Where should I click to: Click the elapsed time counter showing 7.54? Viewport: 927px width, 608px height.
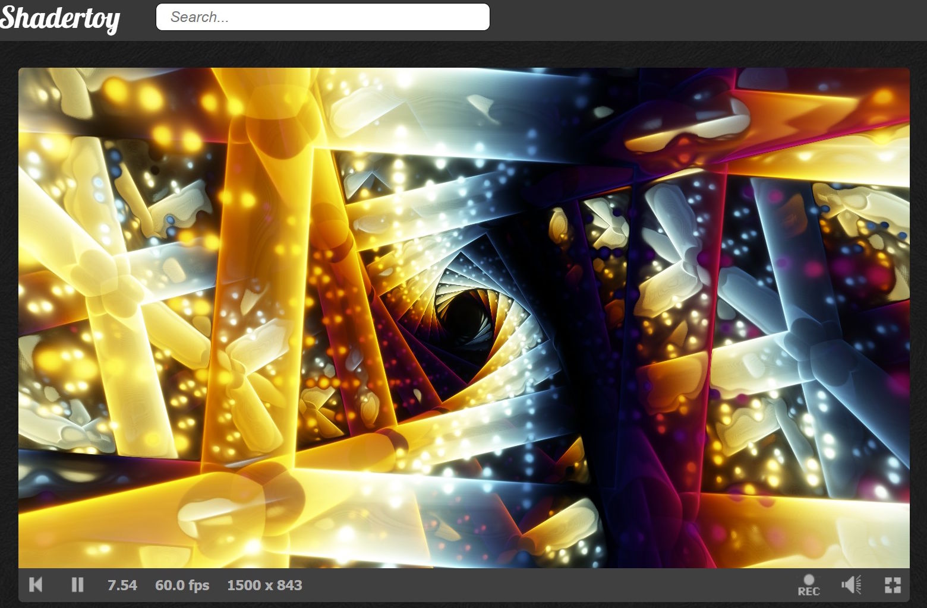coord(122,585)
